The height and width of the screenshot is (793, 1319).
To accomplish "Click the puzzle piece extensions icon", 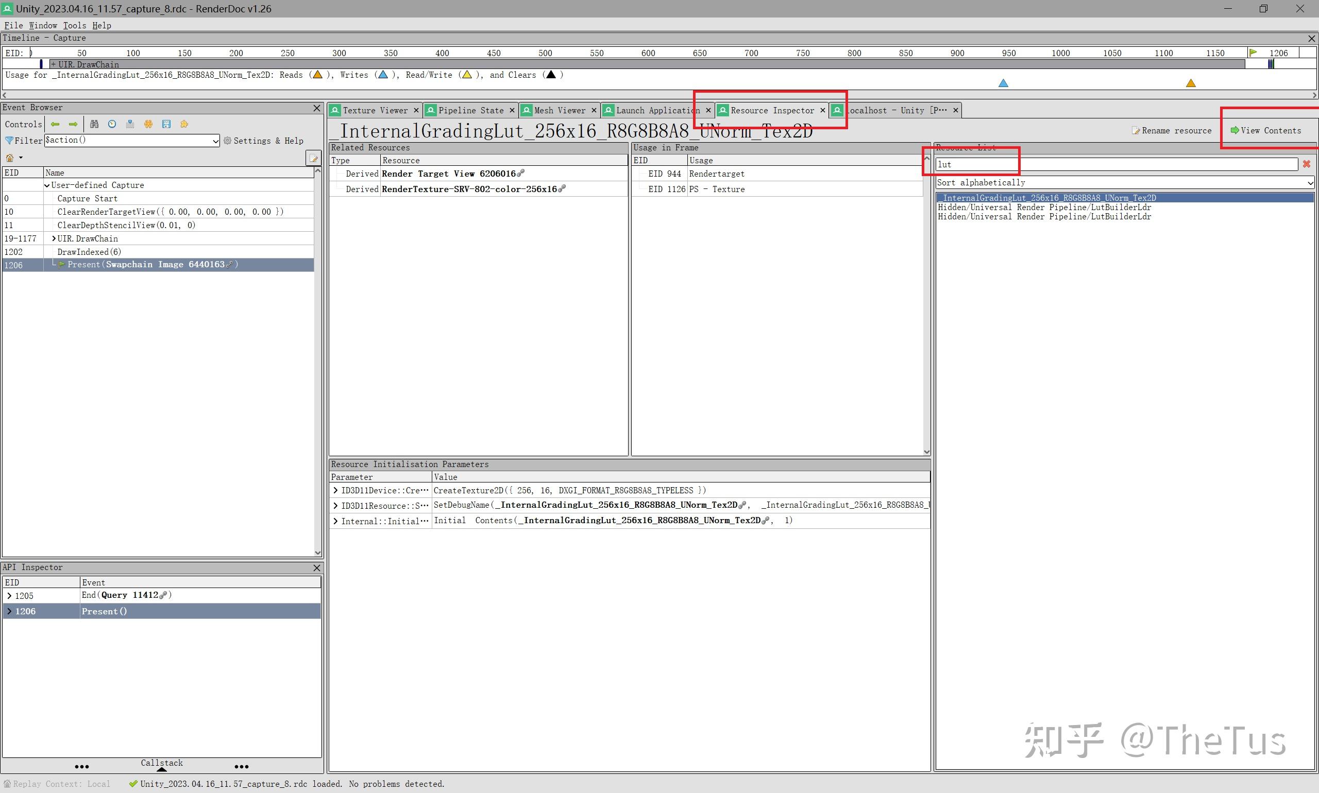I will click(x=184, y=124).
